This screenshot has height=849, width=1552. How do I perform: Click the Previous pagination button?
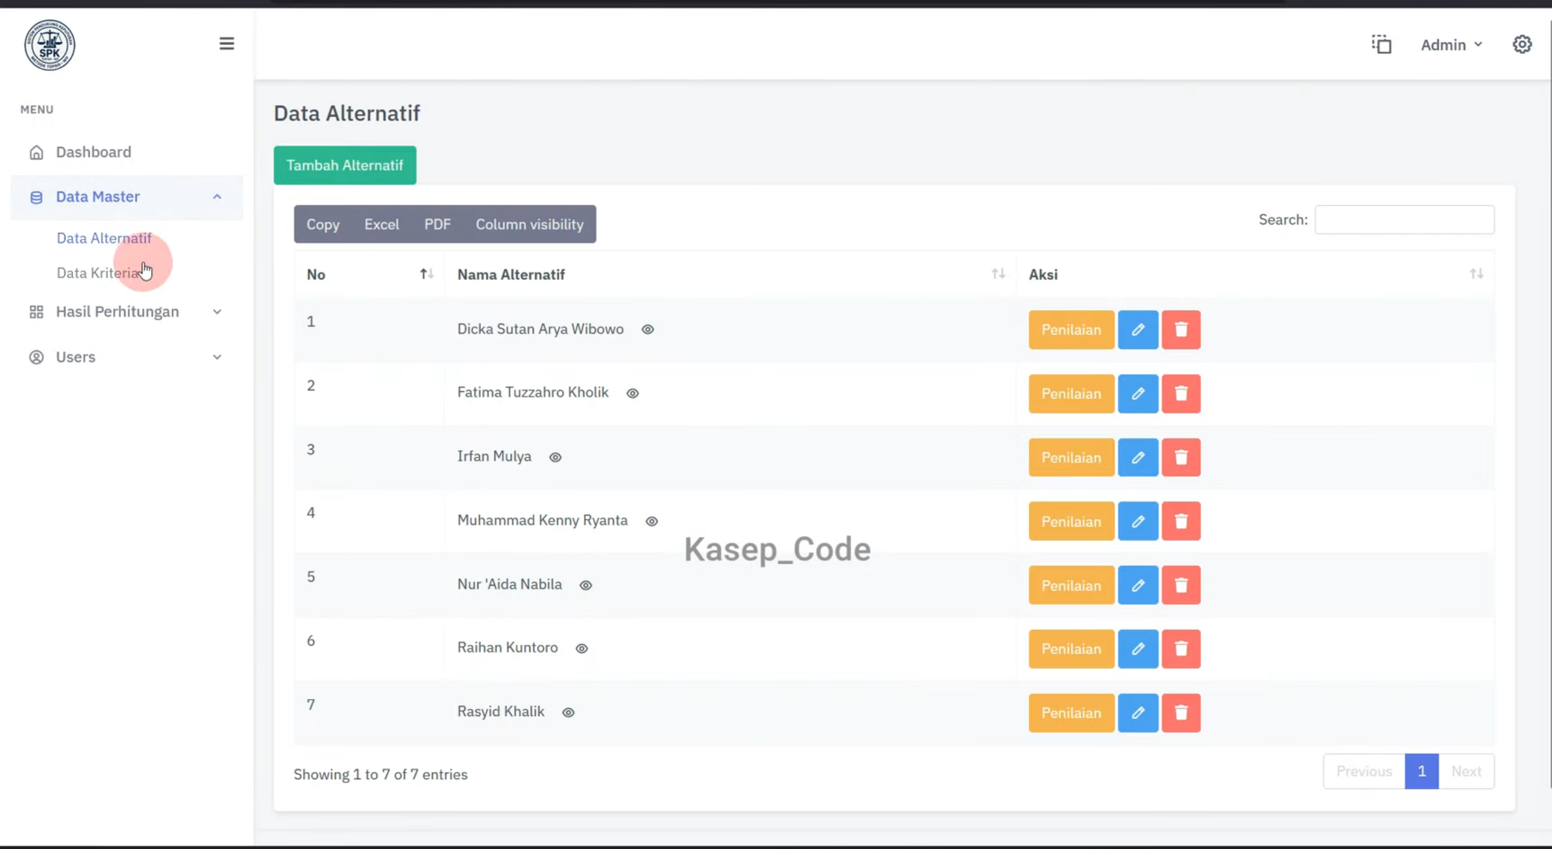tap(1364, 771)
